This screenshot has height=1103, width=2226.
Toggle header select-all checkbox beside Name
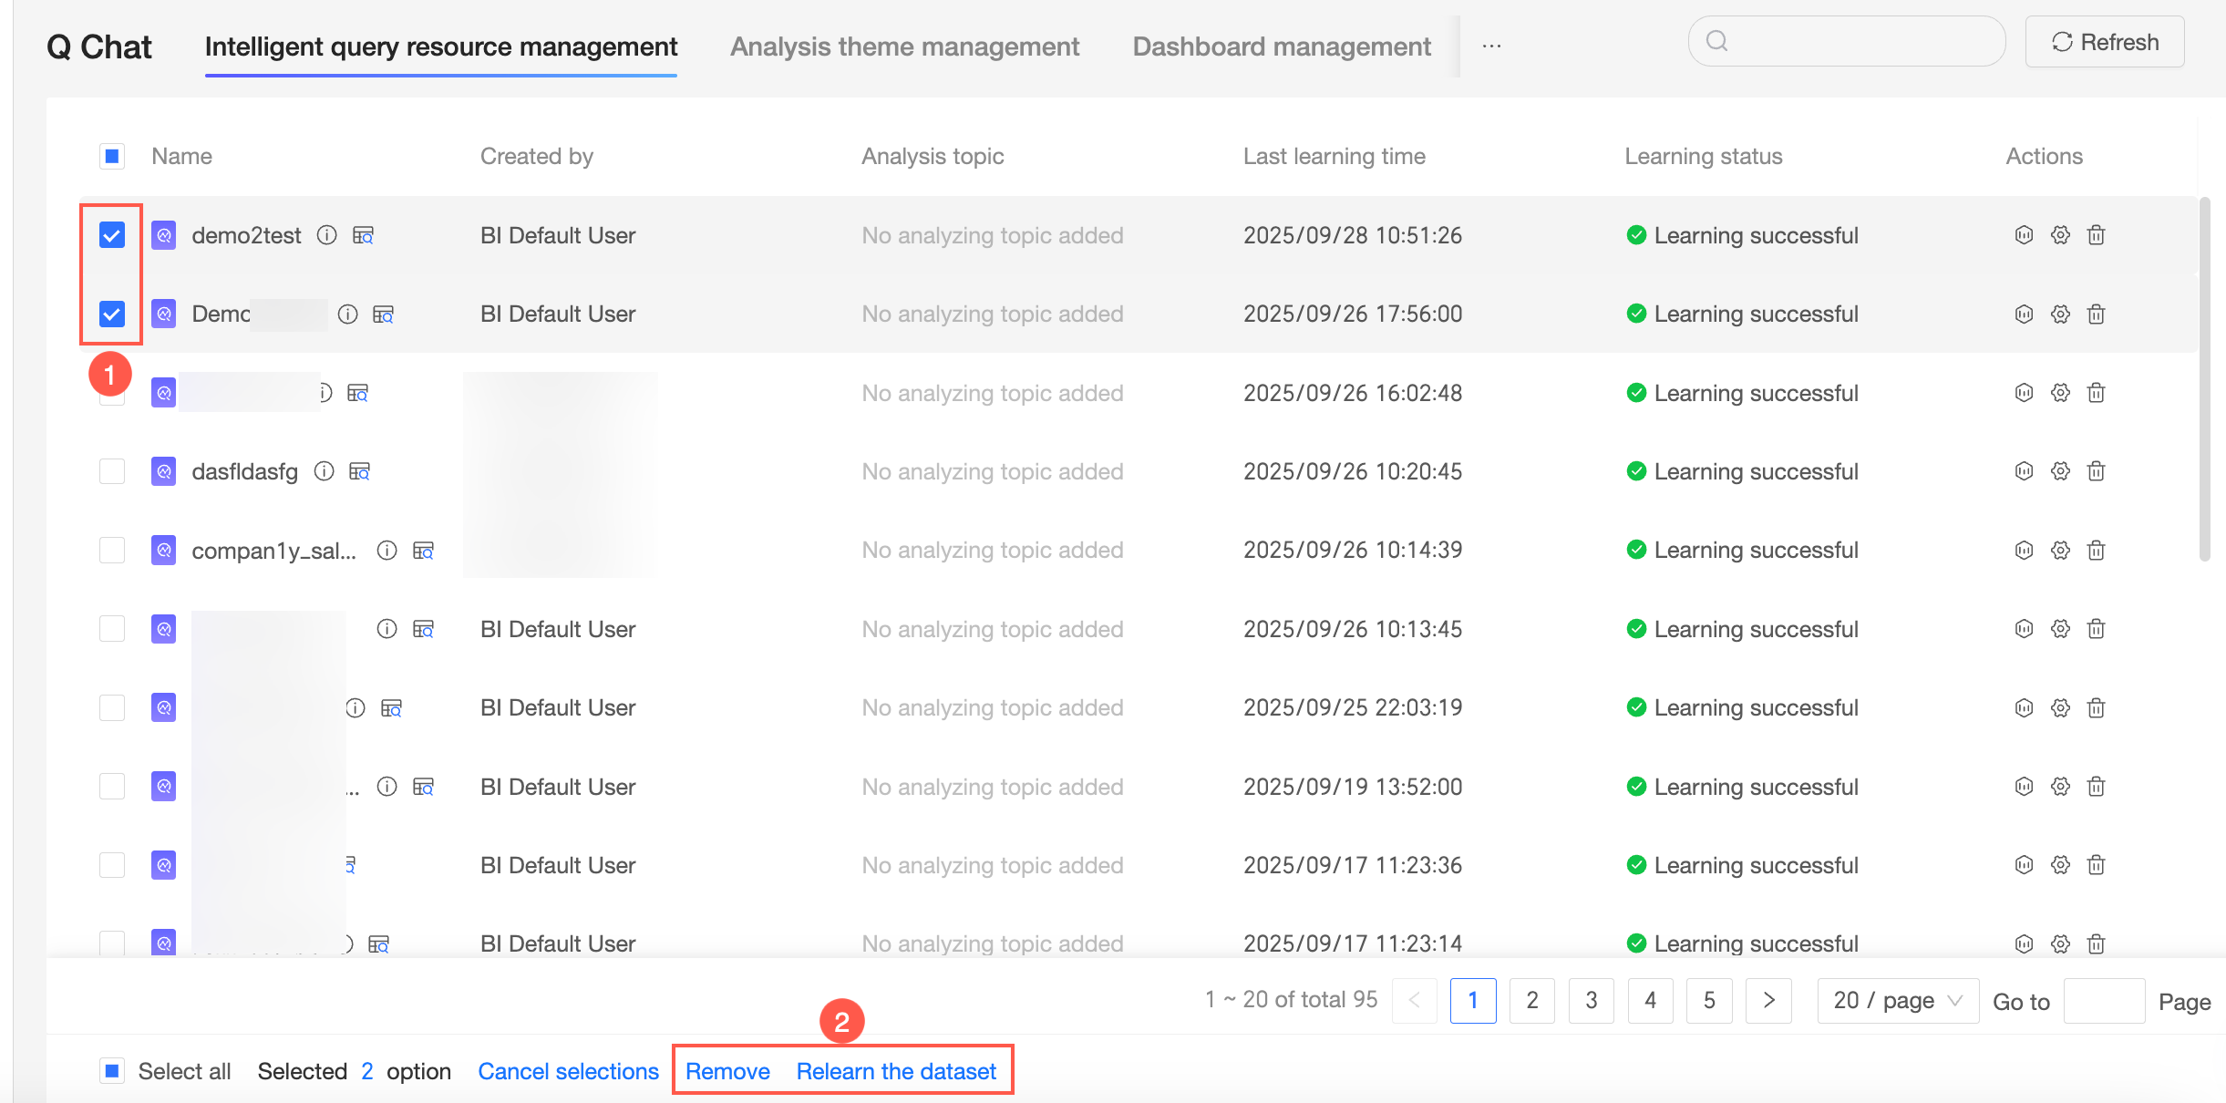coord(112,157)
